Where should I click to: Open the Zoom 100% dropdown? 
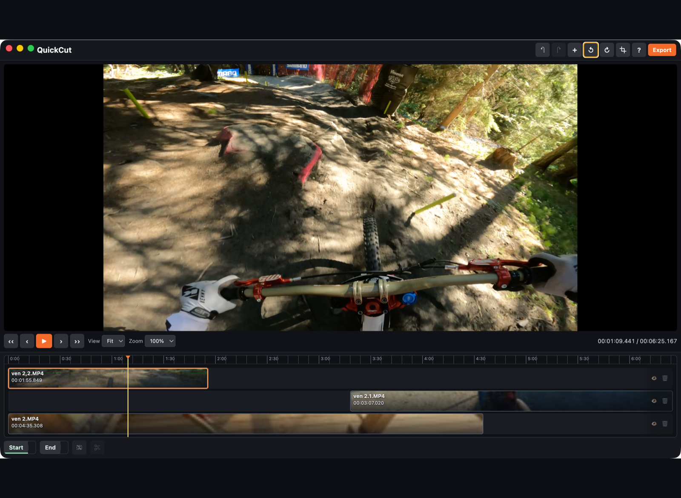tap(160, 341)
